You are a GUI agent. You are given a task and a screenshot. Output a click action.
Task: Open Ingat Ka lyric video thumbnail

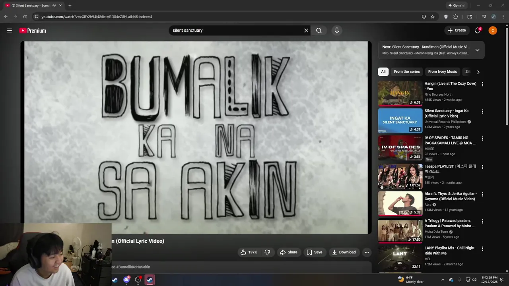tap(400, 121)
